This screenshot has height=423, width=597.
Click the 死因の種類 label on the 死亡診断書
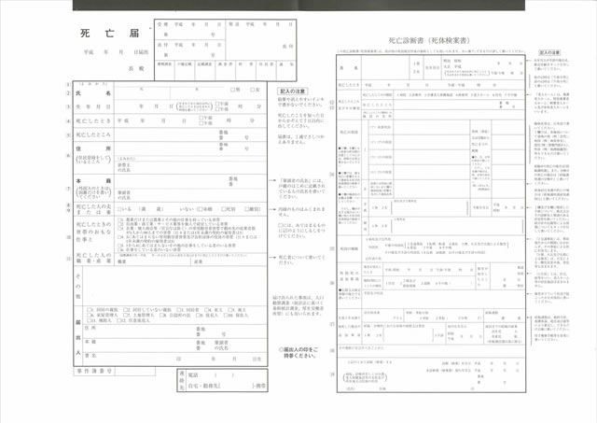click(x=349, y=248)
